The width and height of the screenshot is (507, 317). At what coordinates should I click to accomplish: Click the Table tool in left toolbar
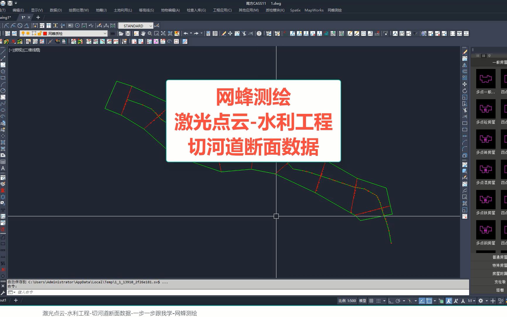(3, 162)
